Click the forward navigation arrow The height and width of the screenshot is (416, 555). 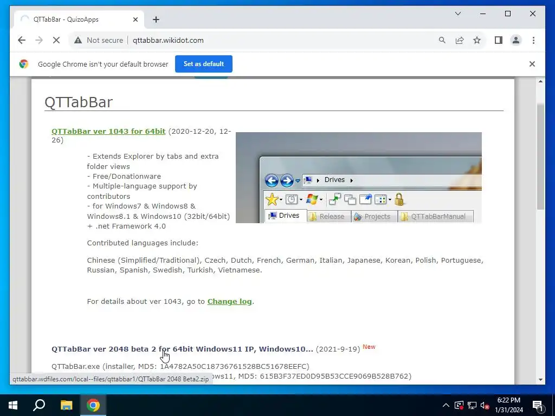point(39,40)
